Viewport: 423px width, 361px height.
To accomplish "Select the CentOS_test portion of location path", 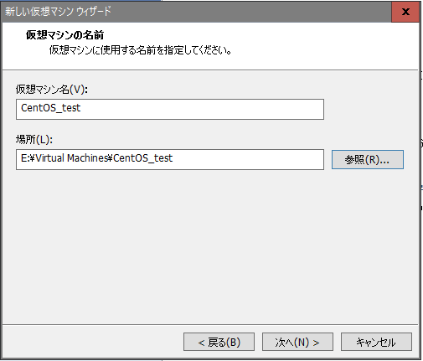I will tap(142, 158).
